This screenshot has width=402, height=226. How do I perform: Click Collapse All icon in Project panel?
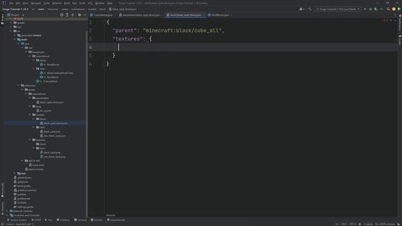pos(73,15)
